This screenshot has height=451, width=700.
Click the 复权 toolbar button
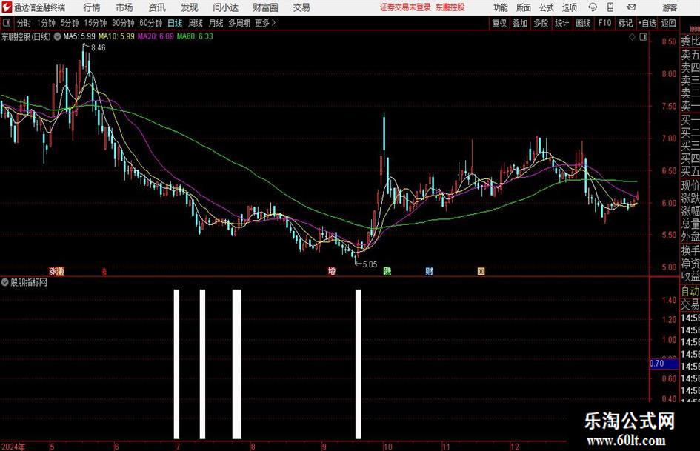pos(499,23)
